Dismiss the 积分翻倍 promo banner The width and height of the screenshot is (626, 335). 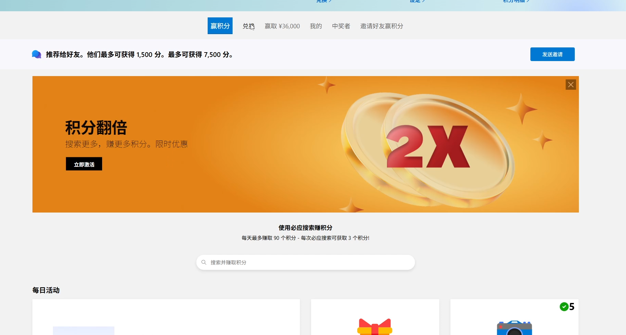pyautogui.click(x=570, y=84)
